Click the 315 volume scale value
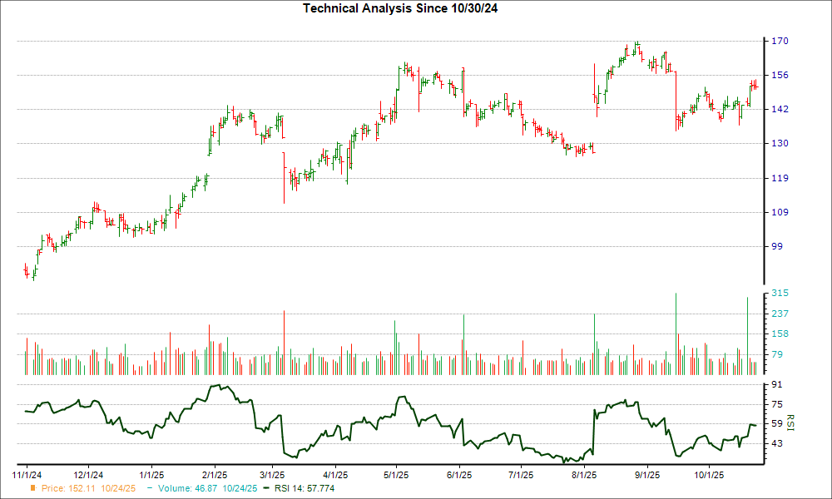 pos(780,293)
